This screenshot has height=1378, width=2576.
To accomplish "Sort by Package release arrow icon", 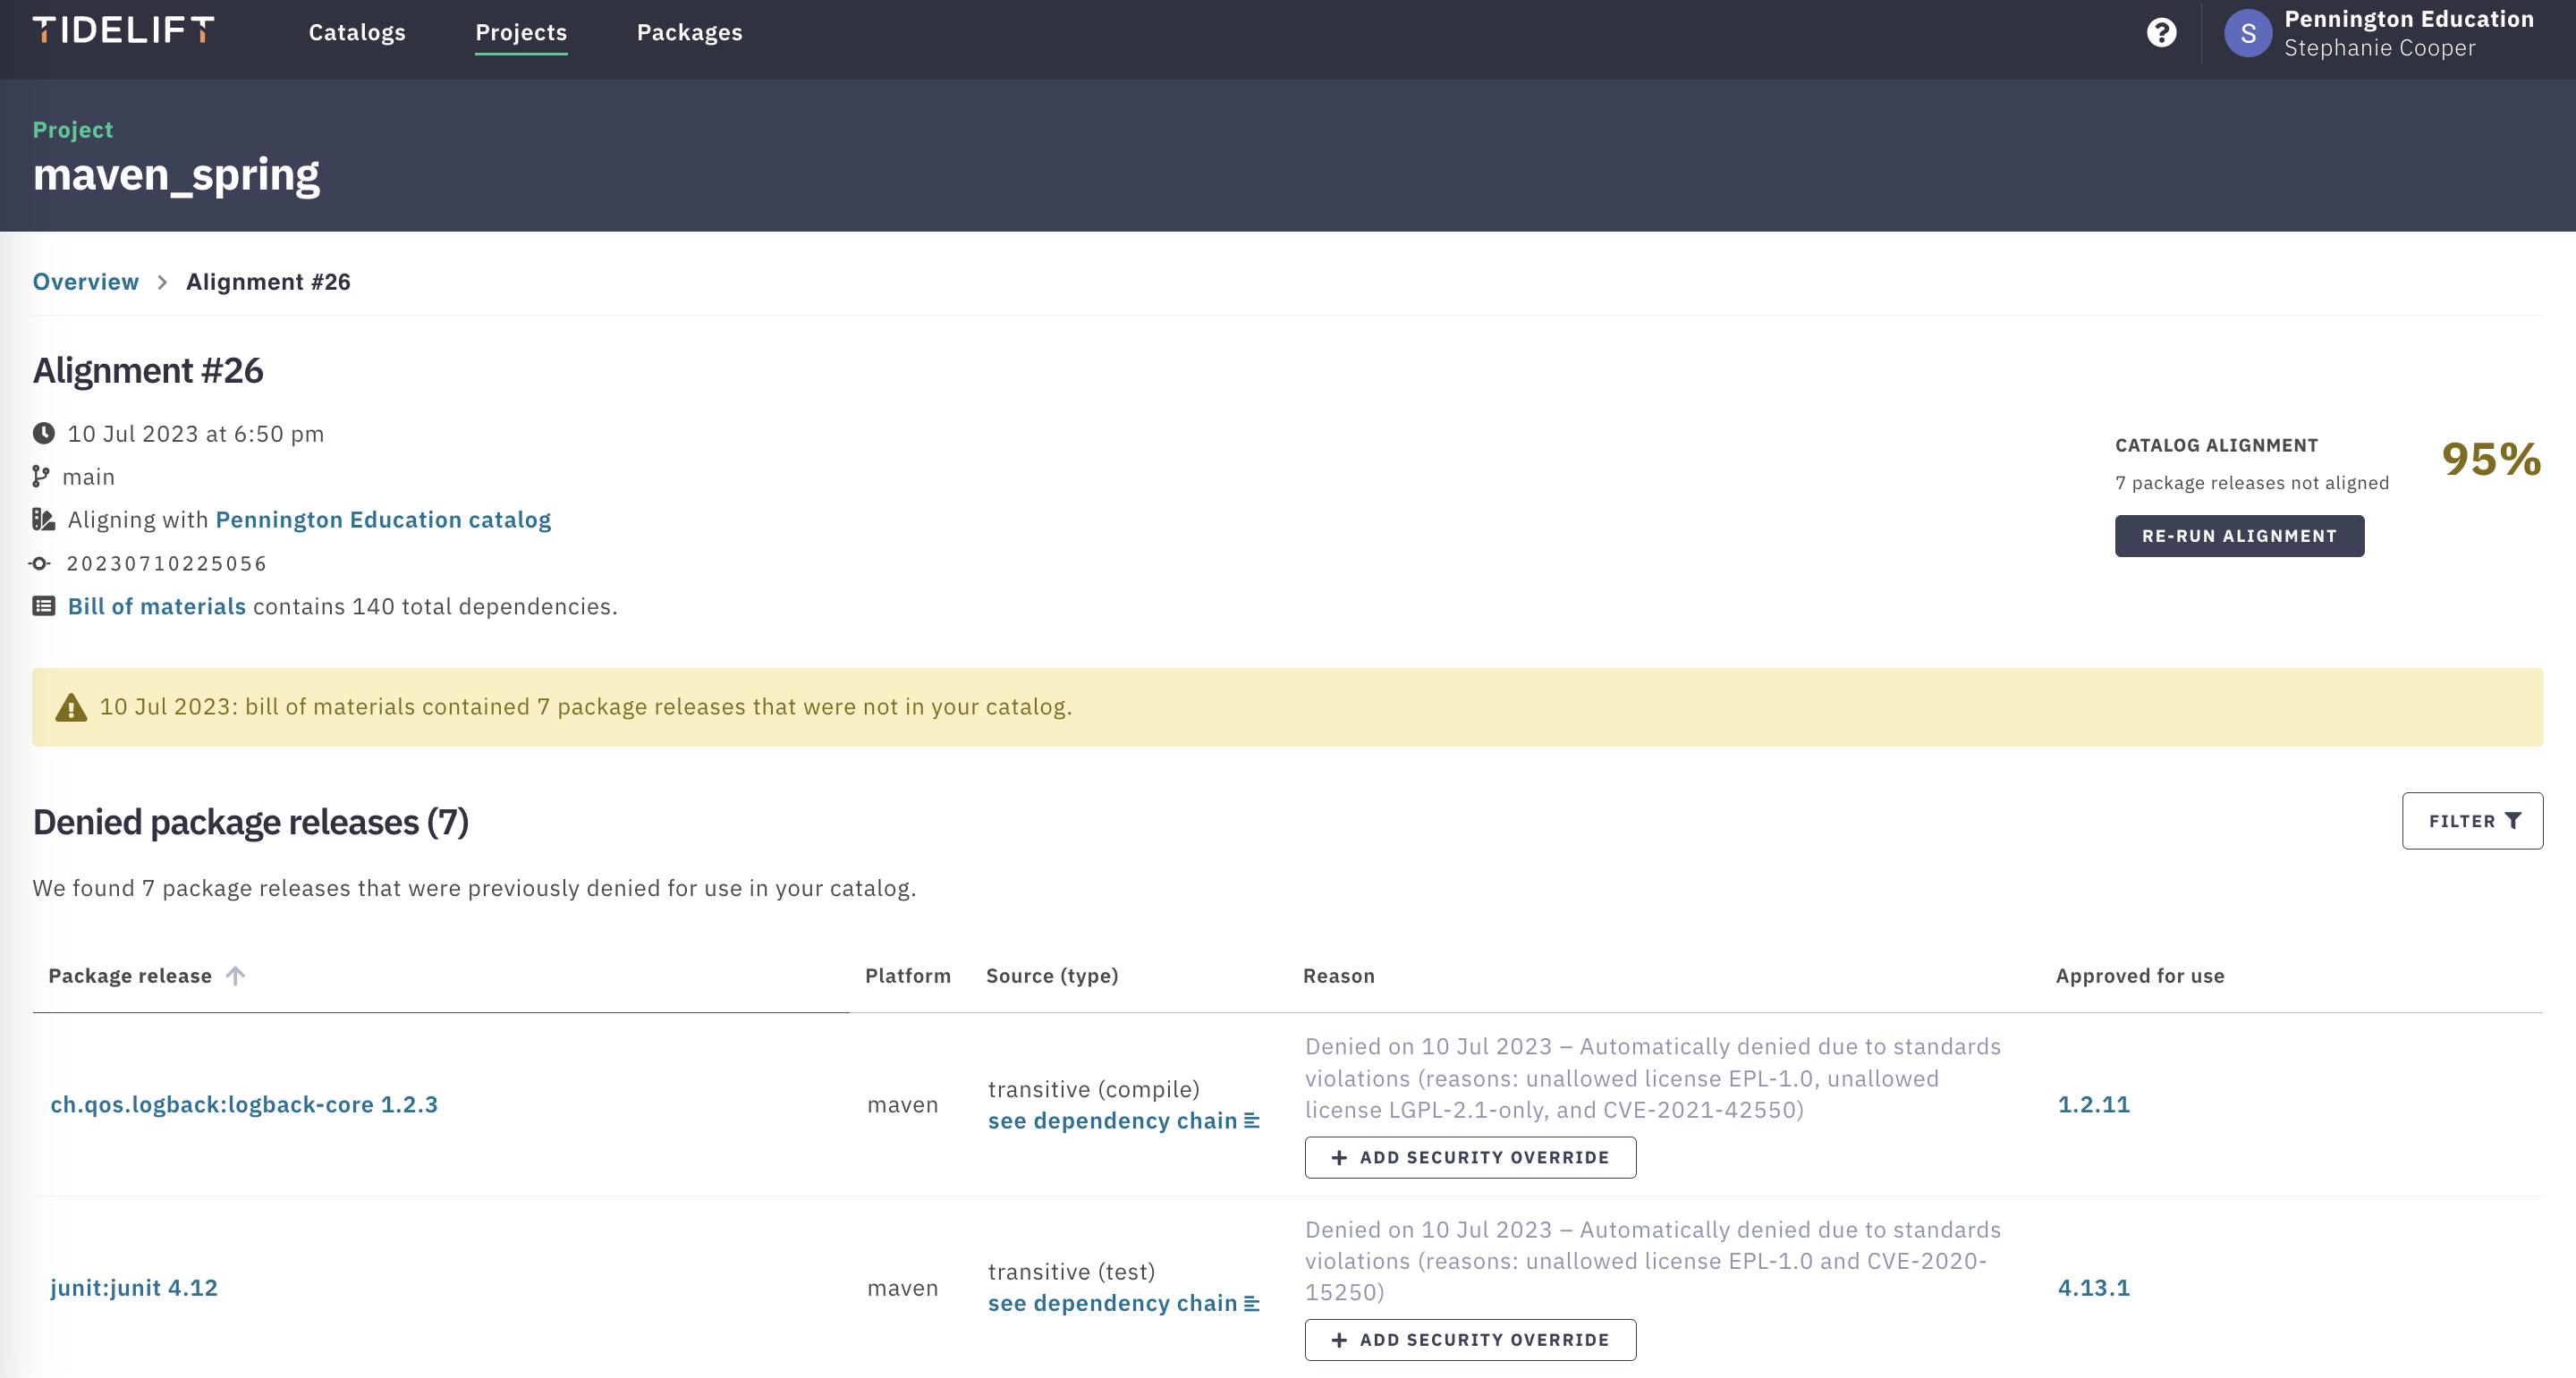I will (235, 975).
